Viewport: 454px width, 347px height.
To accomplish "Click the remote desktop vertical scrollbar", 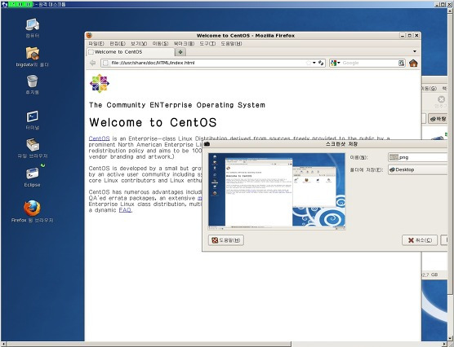I will [x=450, y=154].
